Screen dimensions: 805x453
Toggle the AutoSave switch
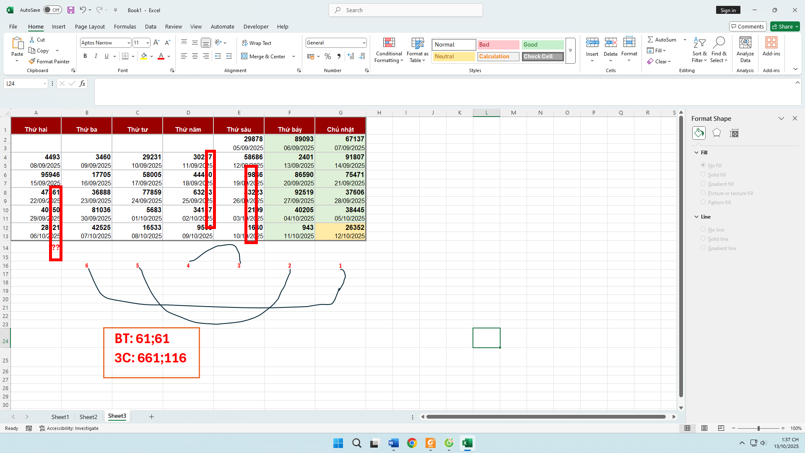point(52,10)
